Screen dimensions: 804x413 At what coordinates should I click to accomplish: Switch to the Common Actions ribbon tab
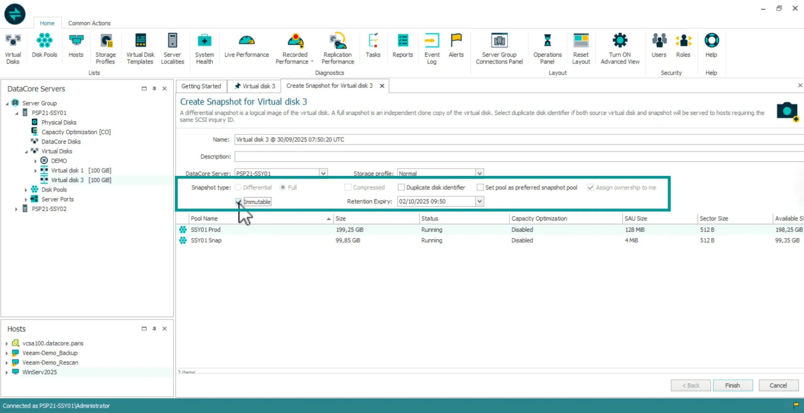pos(89,23)
